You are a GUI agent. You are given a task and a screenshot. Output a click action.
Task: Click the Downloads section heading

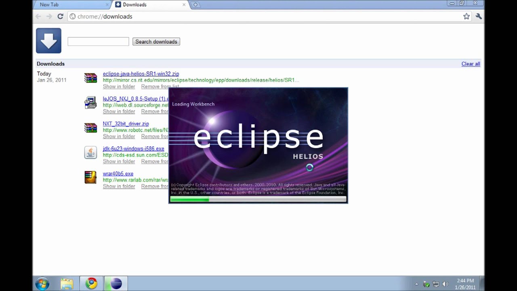pos(50,64)
